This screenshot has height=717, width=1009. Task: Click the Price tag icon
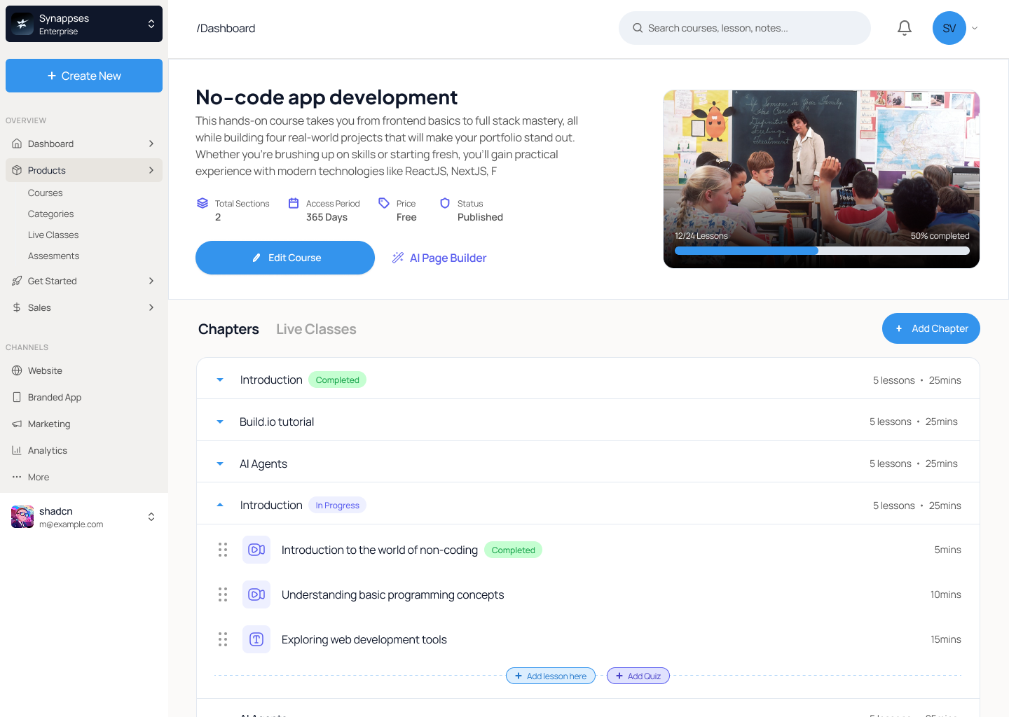[384, 203]
